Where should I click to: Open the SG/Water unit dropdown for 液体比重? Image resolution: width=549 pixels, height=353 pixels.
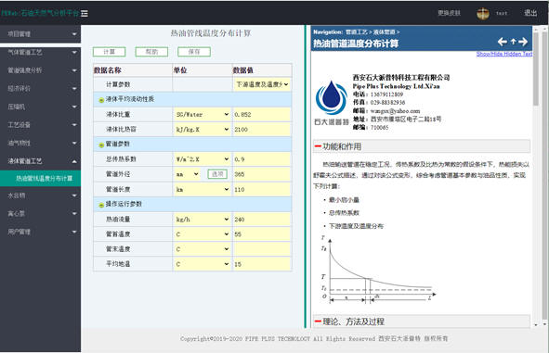[x=202, y=115]
